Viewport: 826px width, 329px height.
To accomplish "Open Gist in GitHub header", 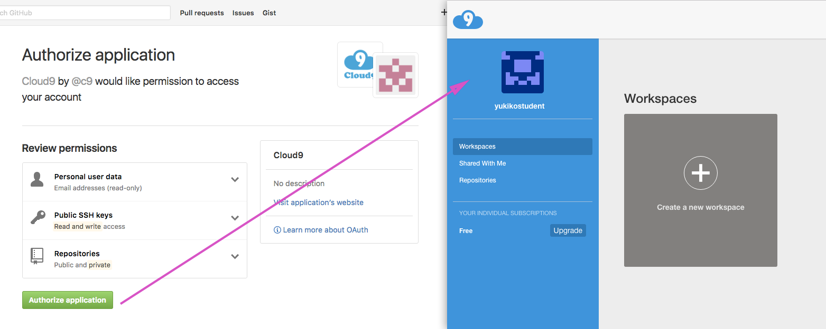I will coord(269,13).
